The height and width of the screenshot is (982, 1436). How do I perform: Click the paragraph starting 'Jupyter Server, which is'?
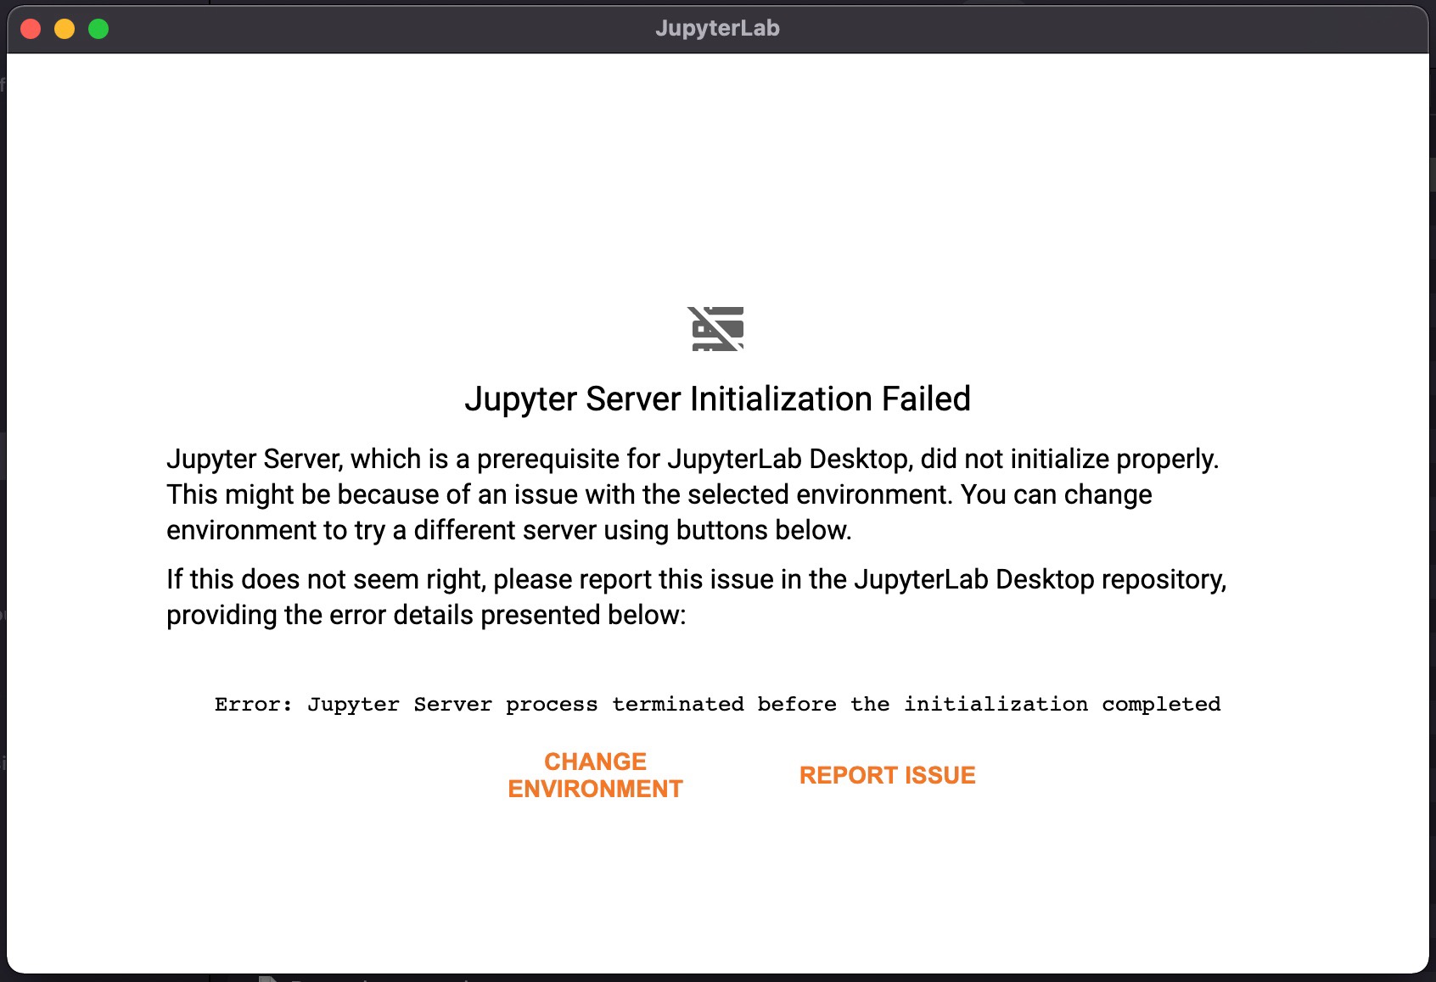(693, 494)
